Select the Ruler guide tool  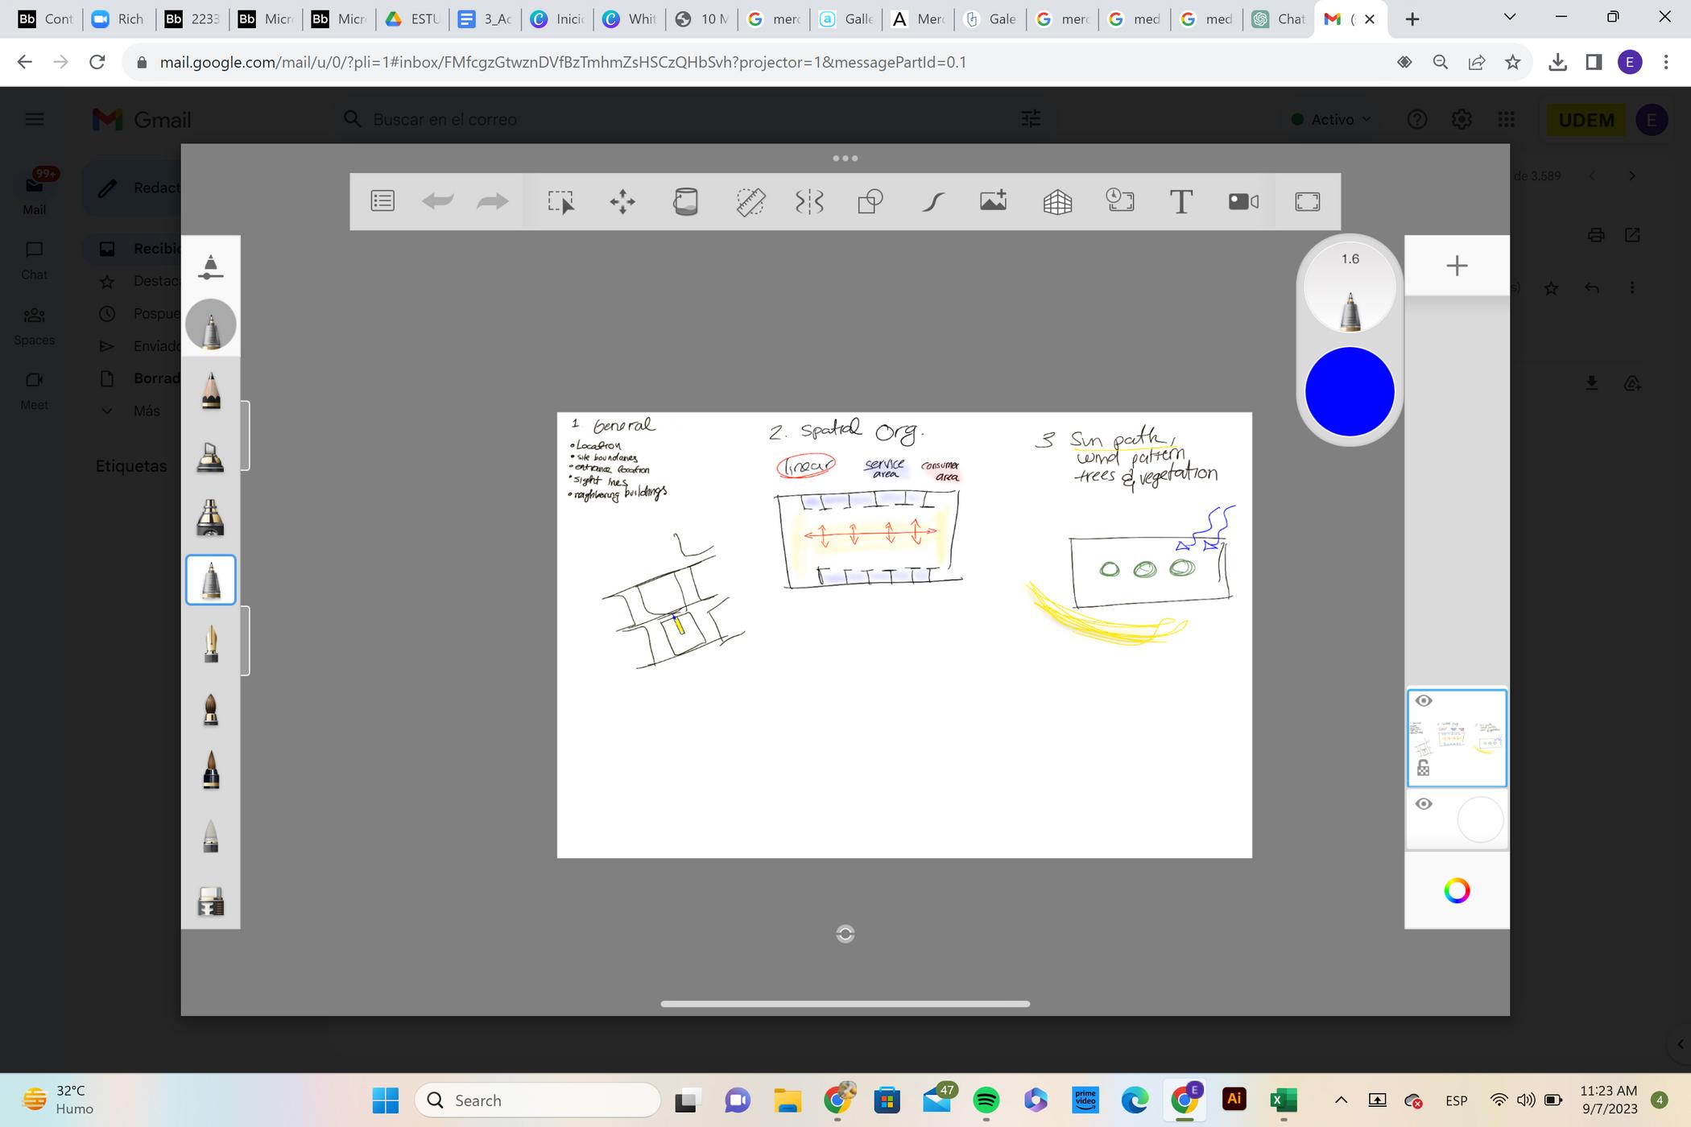pyautogui.click(x=750, y=201)
